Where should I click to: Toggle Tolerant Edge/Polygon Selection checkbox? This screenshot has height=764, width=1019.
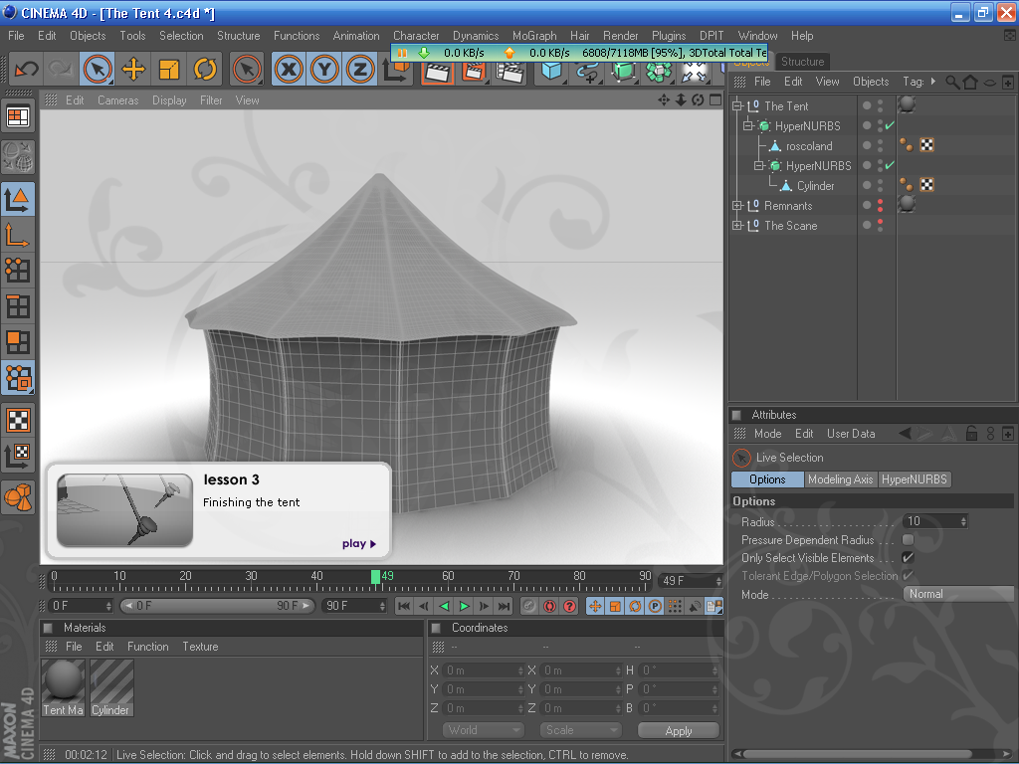point(908,576)
